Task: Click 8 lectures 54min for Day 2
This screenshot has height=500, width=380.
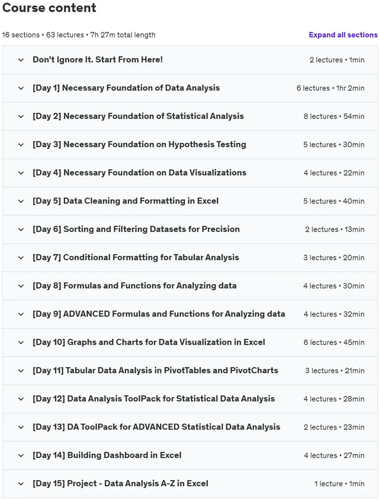Action: (334, 116)
